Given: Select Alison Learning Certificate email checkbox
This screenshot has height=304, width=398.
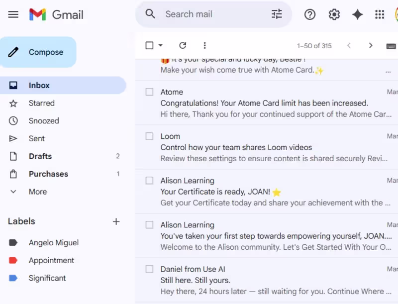Looking at the screenshot, I should pos(149,181).
